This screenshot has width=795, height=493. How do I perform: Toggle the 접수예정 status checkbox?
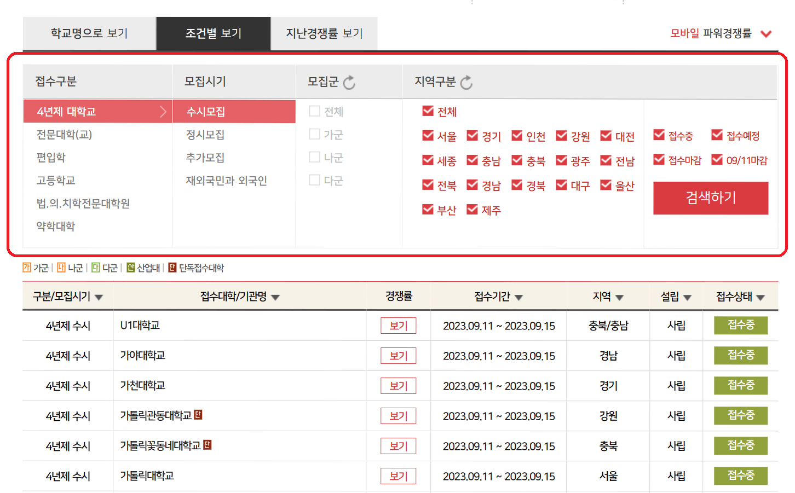coord(717,136)
